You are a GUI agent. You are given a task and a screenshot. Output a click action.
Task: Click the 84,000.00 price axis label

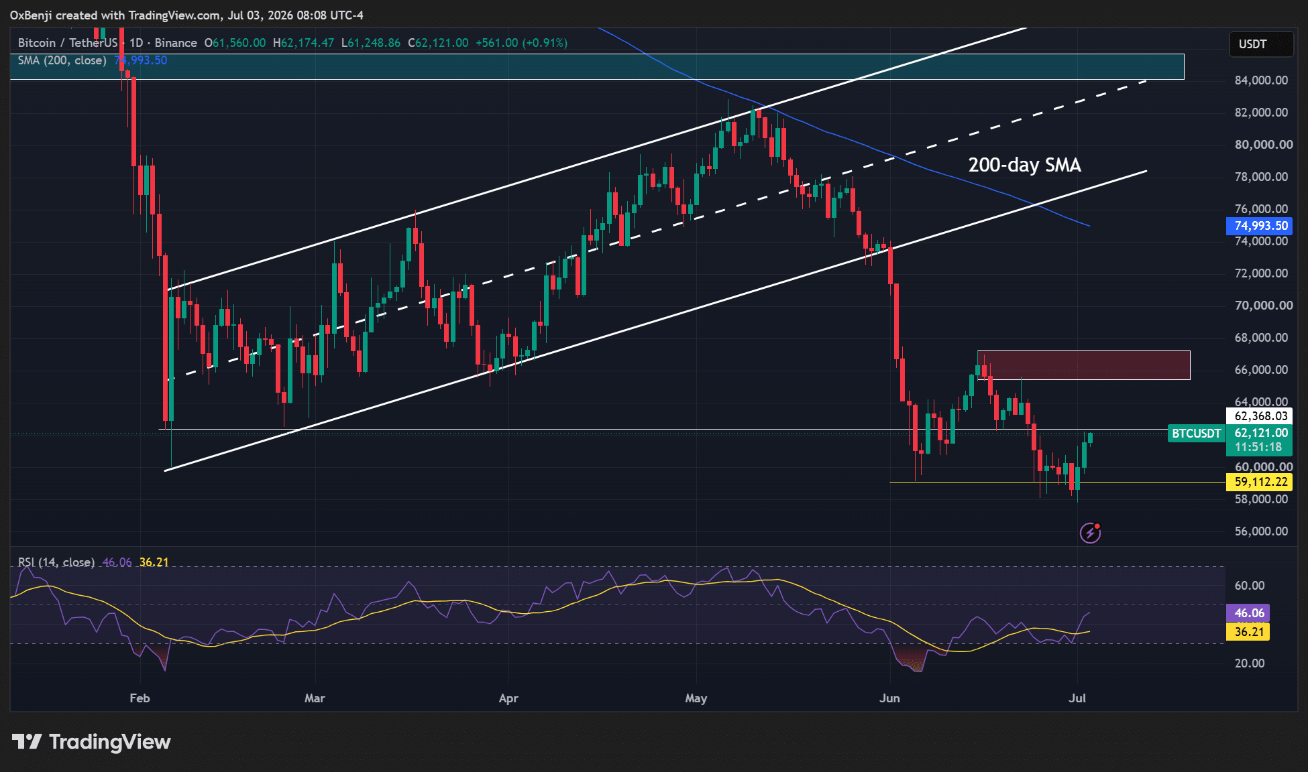[1261, 80]
